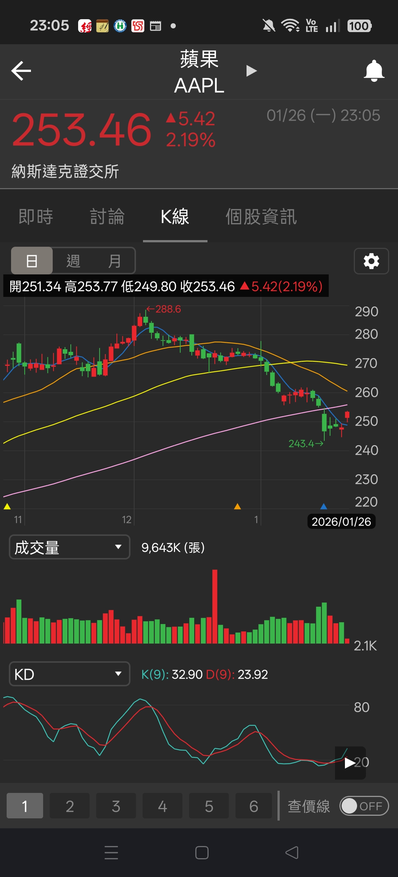Tap Android home button
Viewport: 398px width, 877px height.
coord(202,853)
